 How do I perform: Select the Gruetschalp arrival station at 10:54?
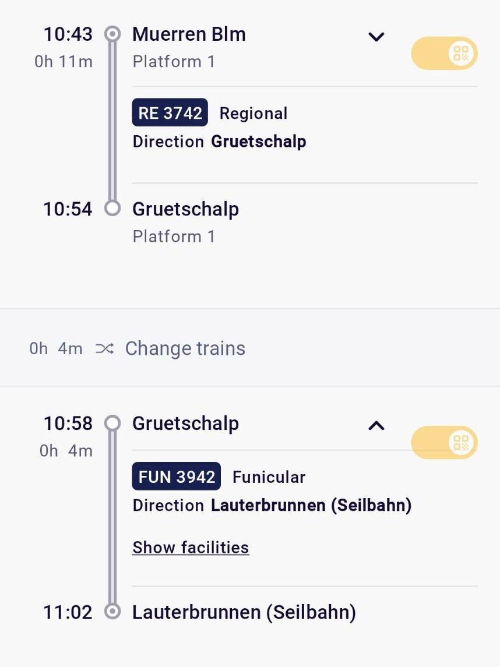[185, 209]
